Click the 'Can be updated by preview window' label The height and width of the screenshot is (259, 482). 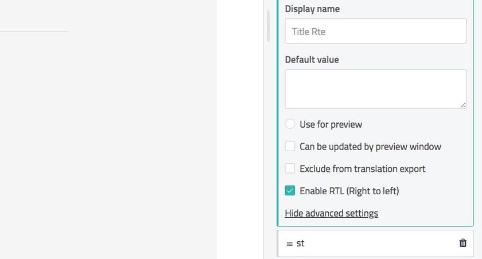[370, 146]
